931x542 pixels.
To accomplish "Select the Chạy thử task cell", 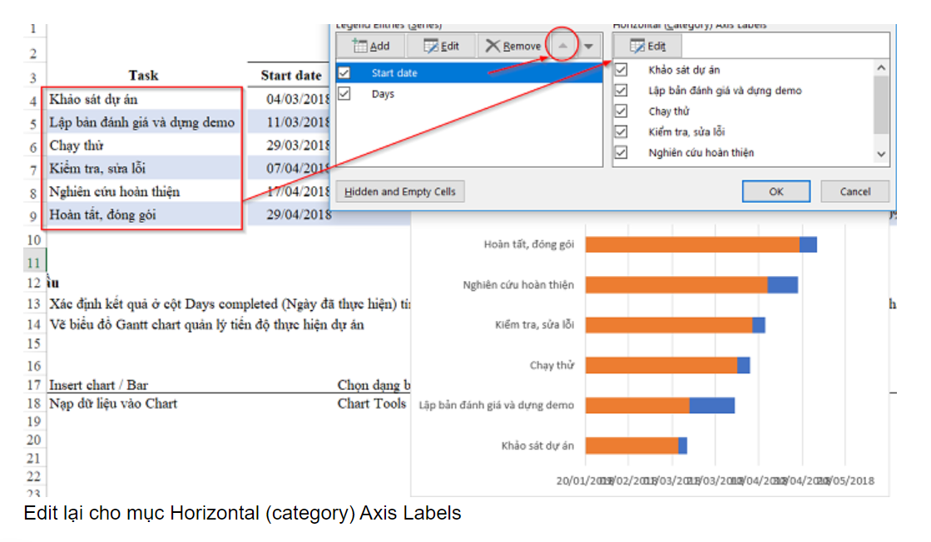I will 142,145.
